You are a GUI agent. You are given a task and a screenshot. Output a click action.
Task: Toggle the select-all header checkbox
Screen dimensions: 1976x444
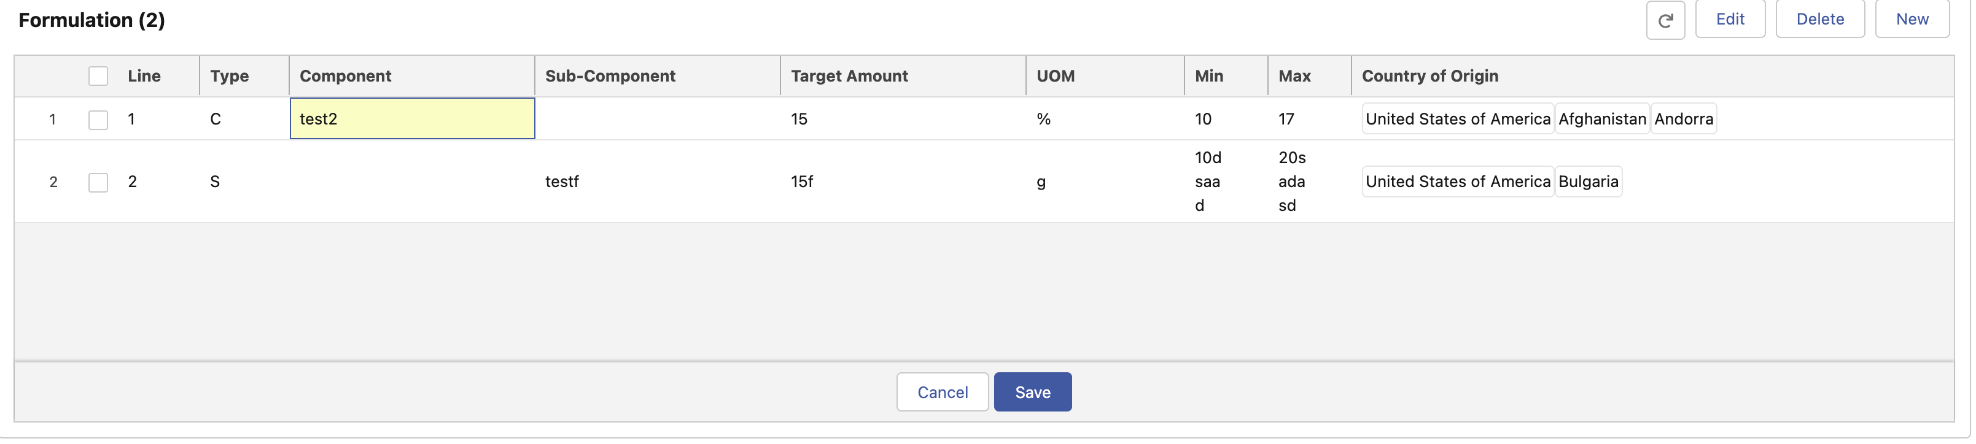pyautogui.click(x=98, y=76)
